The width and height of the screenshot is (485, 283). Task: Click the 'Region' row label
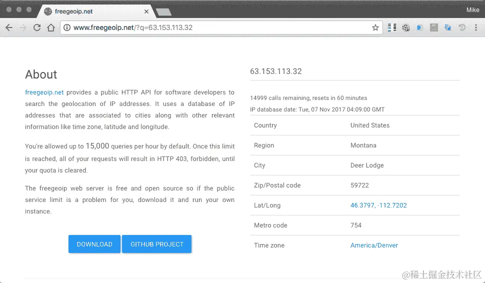click(x=264, y=145)
